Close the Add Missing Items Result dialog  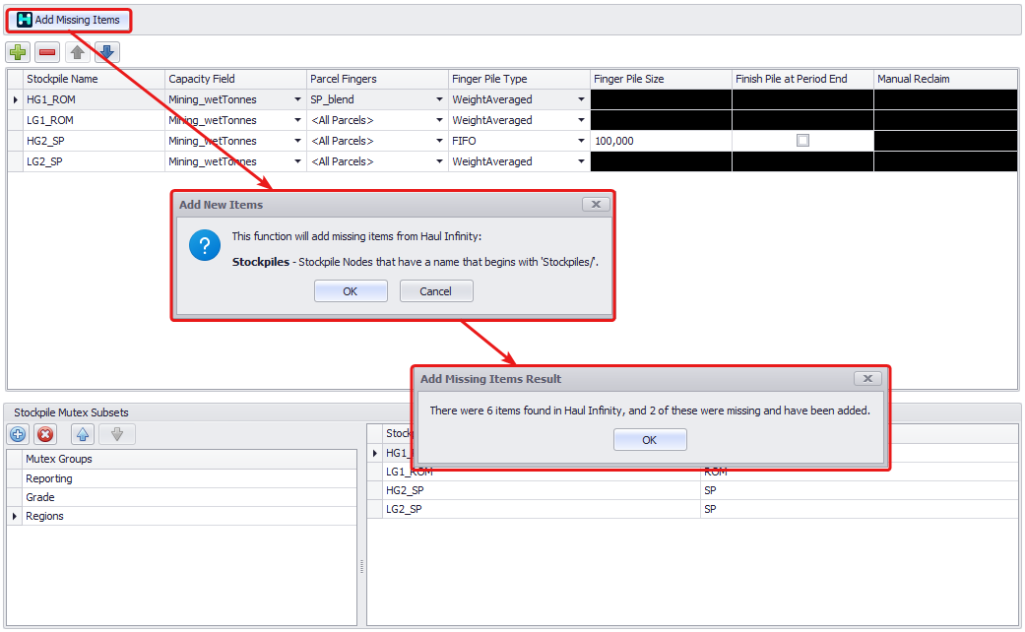(x=866, y=378)
